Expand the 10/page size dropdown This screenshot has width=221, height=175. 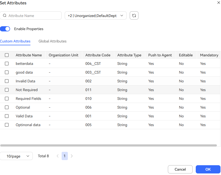(x=16, y=156)
